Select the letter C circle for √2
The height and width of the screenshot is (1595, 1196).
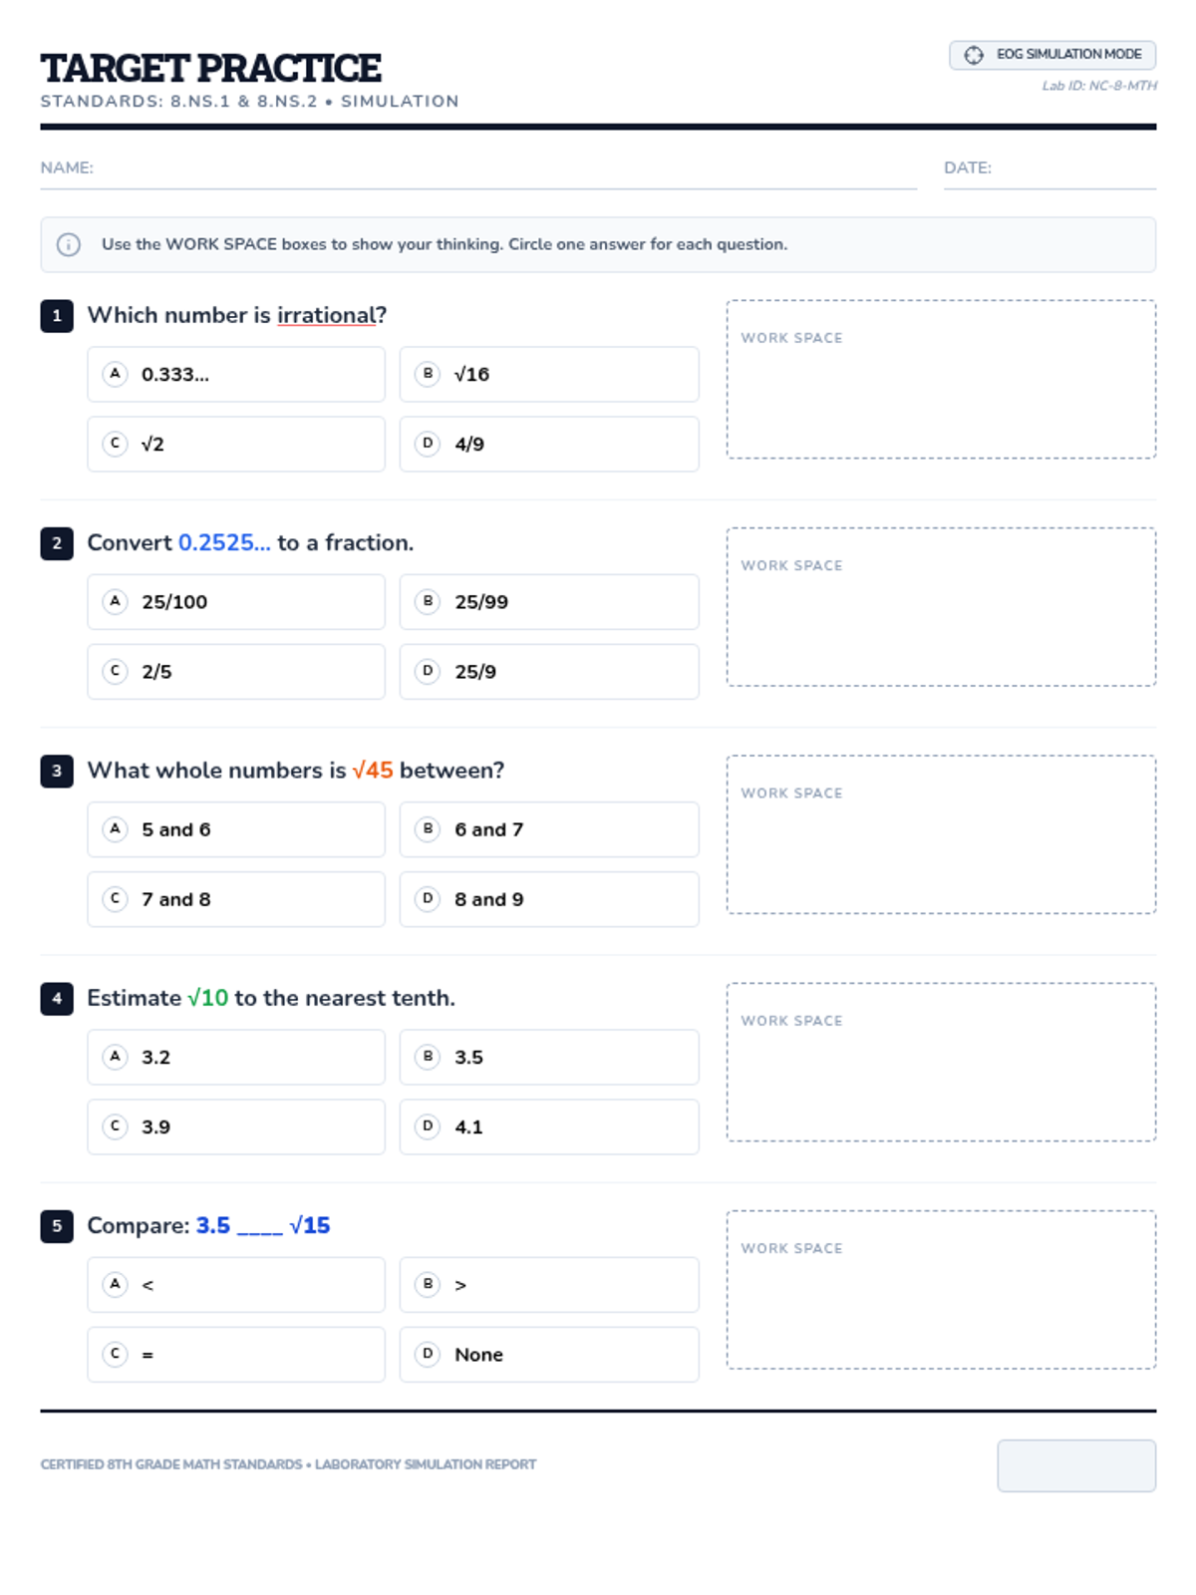point(116,443)
